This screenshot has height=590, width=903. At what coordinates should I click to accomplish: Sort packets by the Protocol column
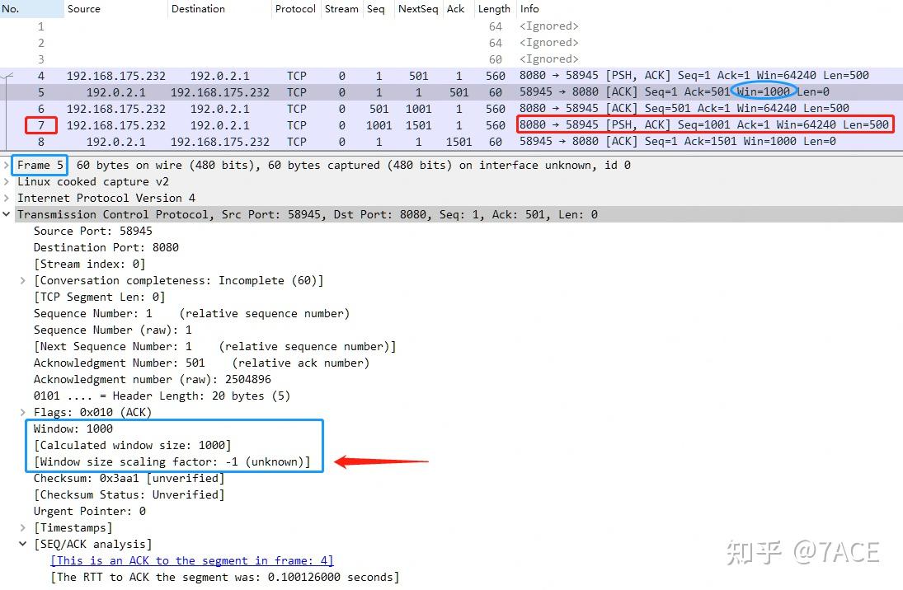[295, 9]
